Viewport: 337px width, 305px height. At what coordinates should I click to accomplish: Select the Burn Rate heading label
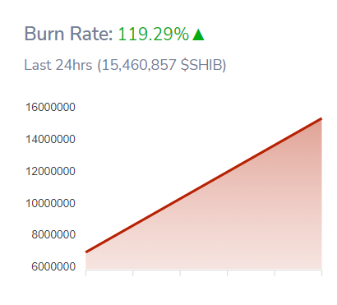(68, 34)
